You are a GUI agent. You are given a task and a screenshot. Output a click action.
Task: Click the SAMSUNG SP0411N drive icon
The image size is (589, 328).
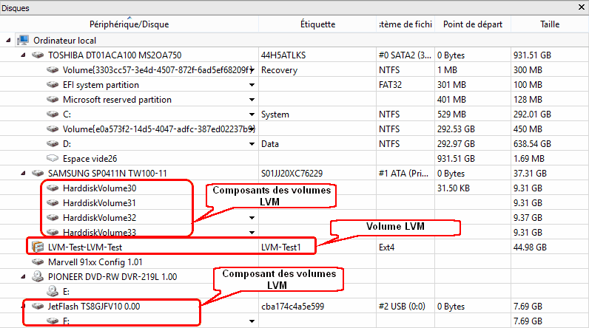37,173
